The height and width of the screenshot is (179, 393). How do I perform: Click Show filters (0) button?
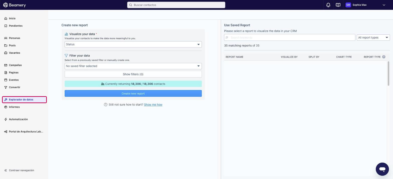tap(133, 74)
